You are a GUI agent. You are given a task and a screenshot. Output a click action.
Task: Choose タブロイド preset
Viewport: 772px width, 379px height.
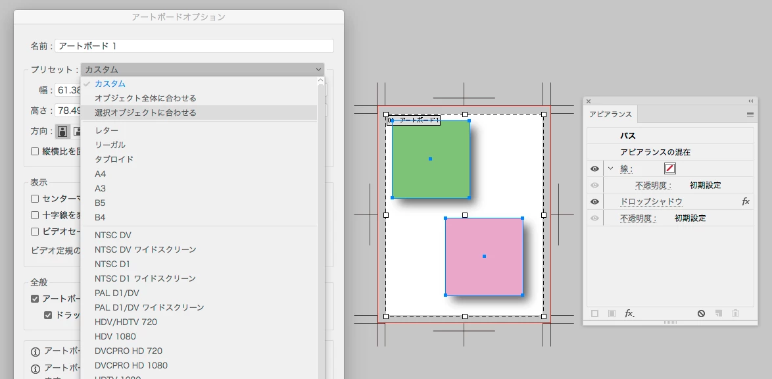point(199,160)
